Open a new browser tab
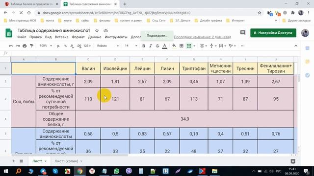This screenshot has width=314, height=176. pyautogui.click(x=125, y=4)
